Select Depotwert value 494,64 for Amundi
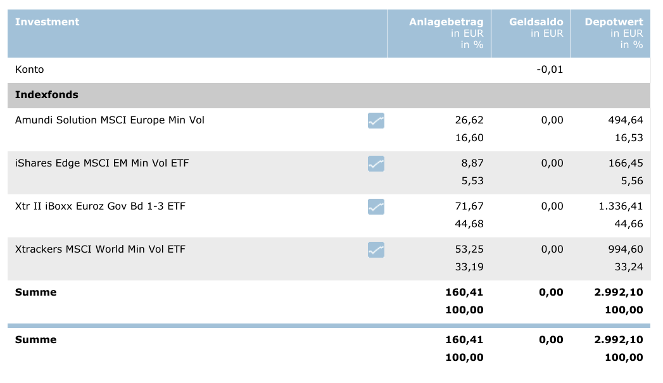663x383 pixels. tap(625, 120)
